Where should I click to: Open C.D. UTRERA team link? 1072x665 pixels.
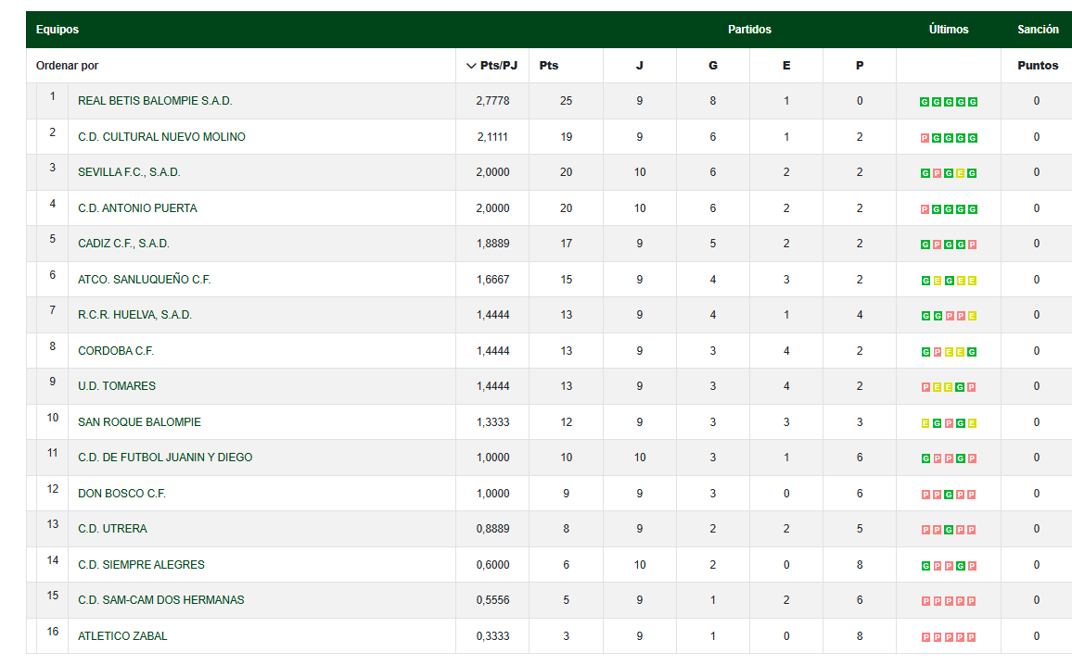click(112, 529)
